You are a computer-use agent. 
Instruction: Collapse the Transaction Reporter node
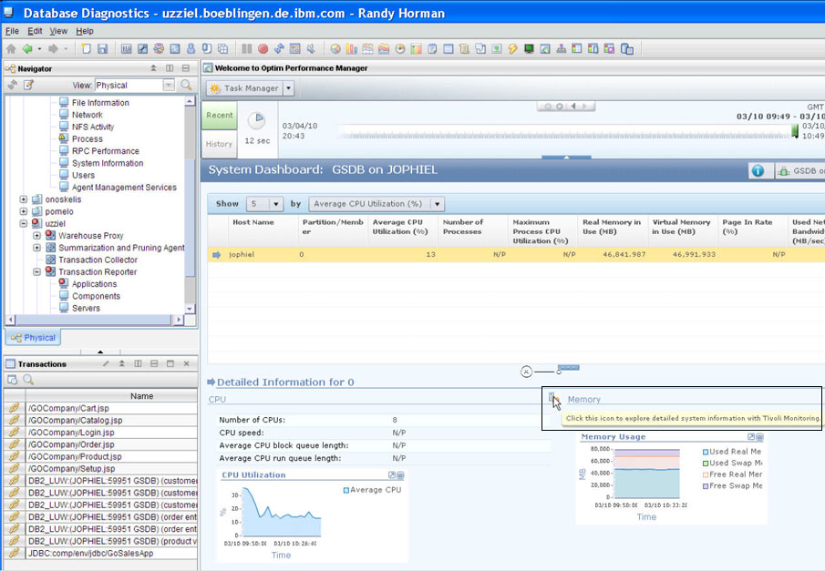coord(36,271)
